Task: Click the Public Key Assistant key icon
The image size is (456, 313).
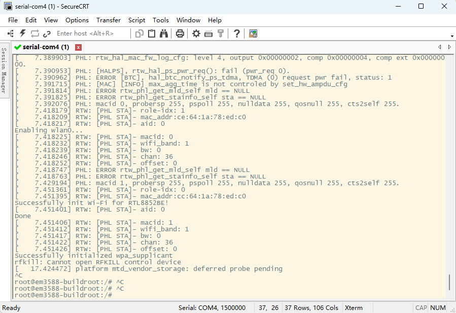Action: [221, 33]
